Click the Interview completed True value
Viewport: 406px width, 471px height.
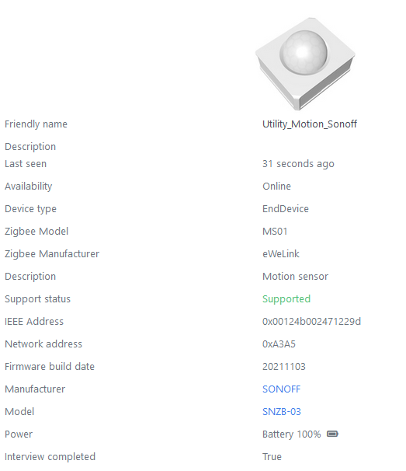272,456
